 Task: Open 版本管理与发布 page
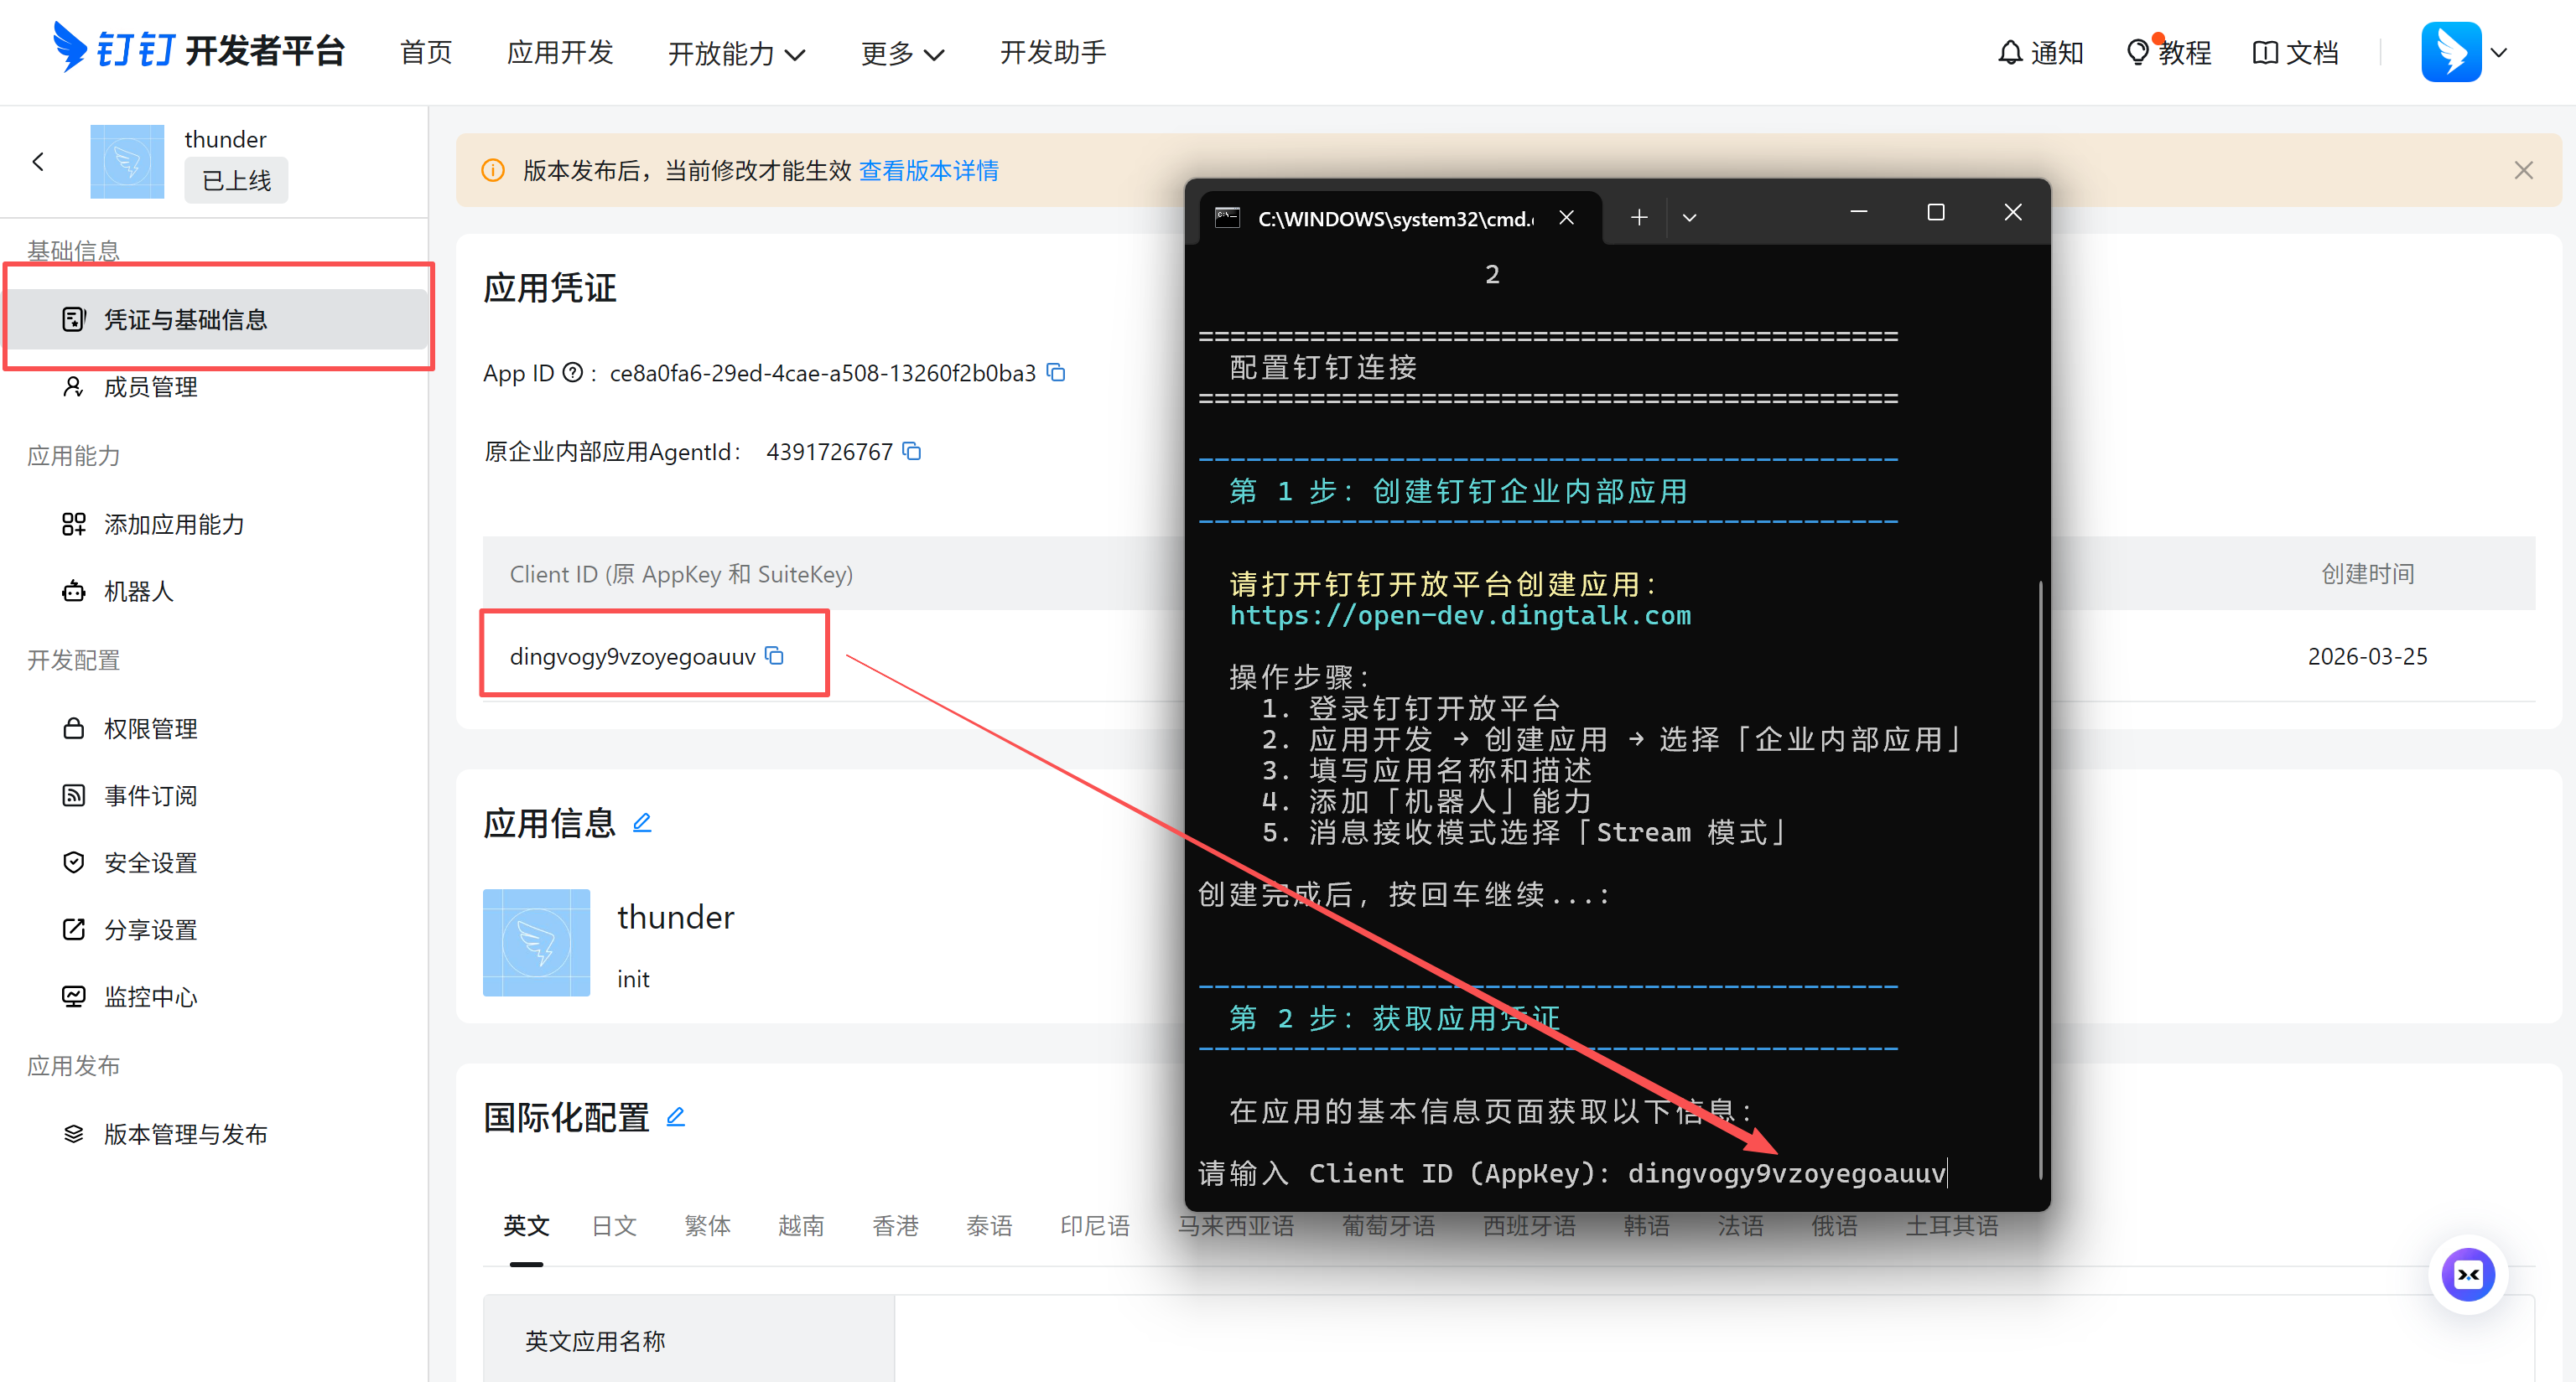click(x=185, y=1133)
